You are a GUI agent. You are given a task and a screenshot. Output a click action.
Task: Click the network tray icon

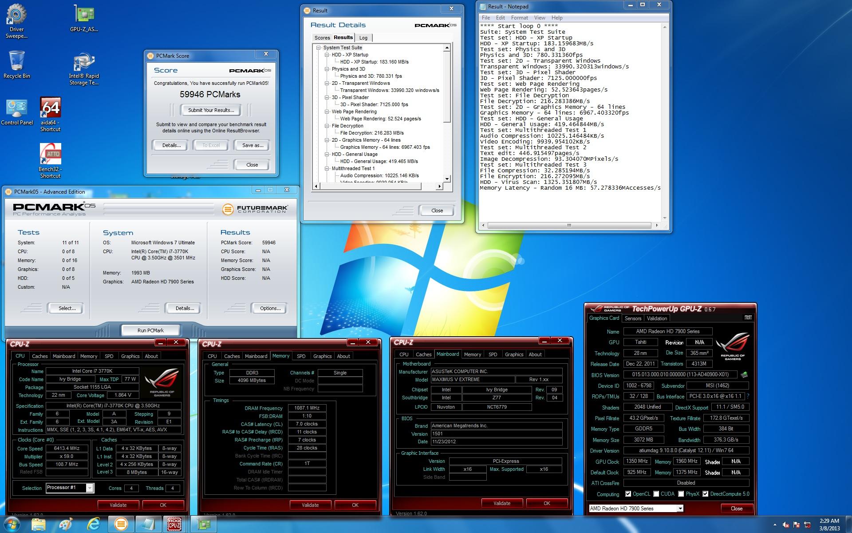808,525
